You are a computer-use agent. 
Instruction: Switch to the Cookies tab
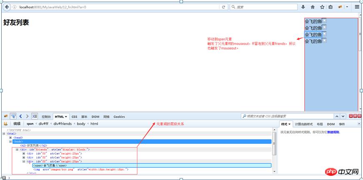click(119, 117)
